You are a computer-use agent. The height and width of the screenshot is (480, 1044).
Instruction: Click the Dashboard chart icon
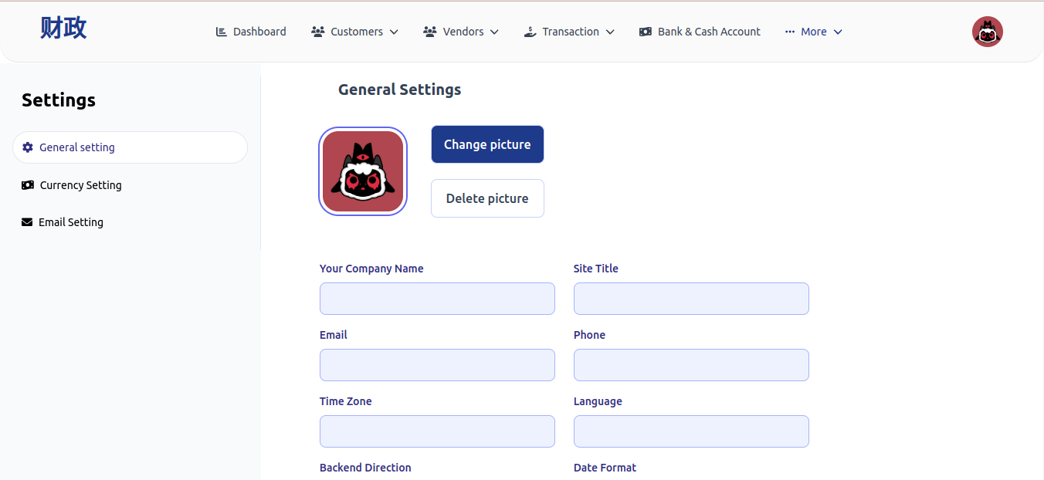(222, 32)
